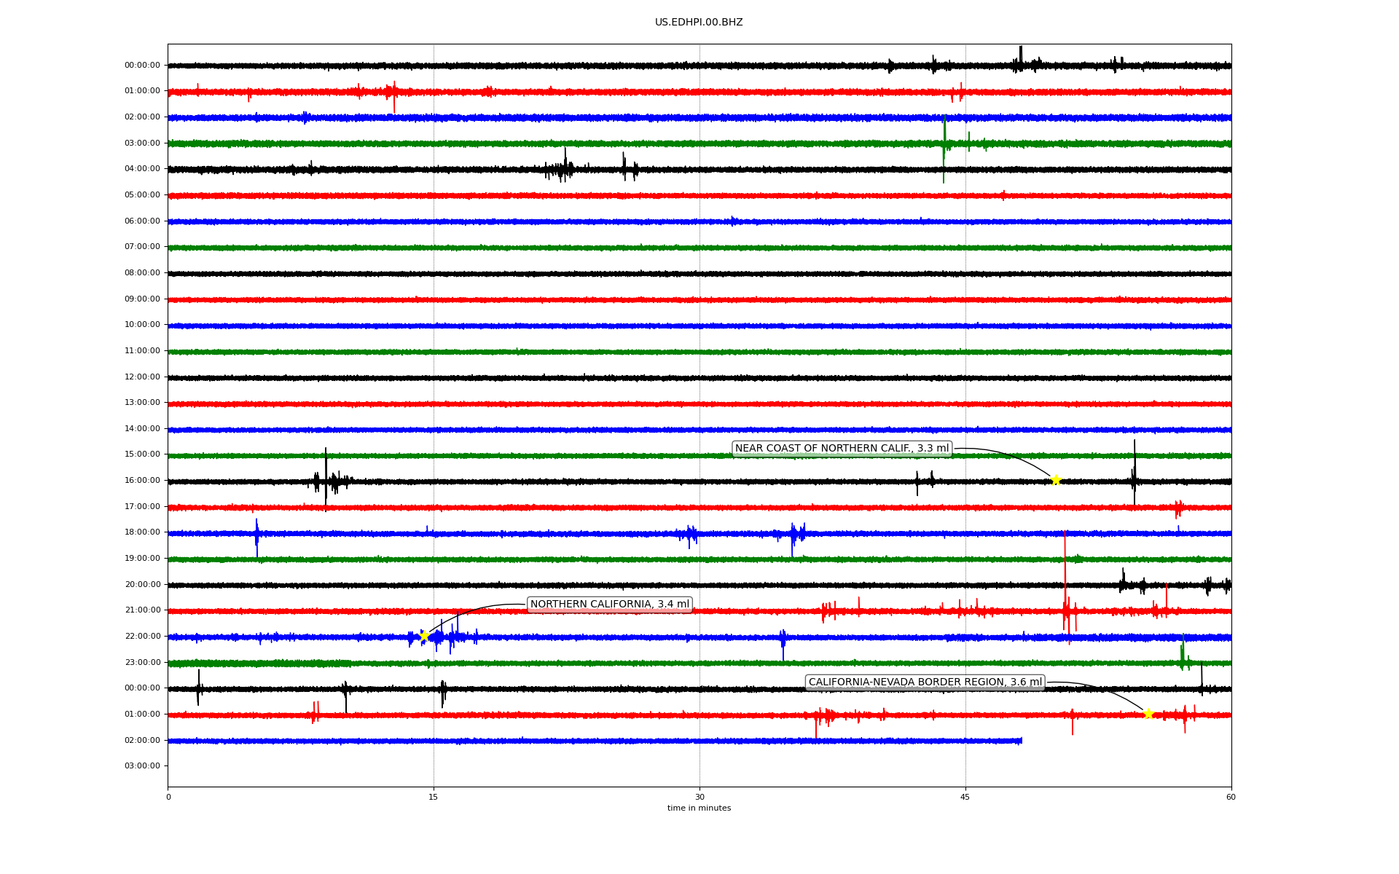Click the 05:00:00 time label
The height and width of the screenshot is (874, 1399).
[142, 194]
